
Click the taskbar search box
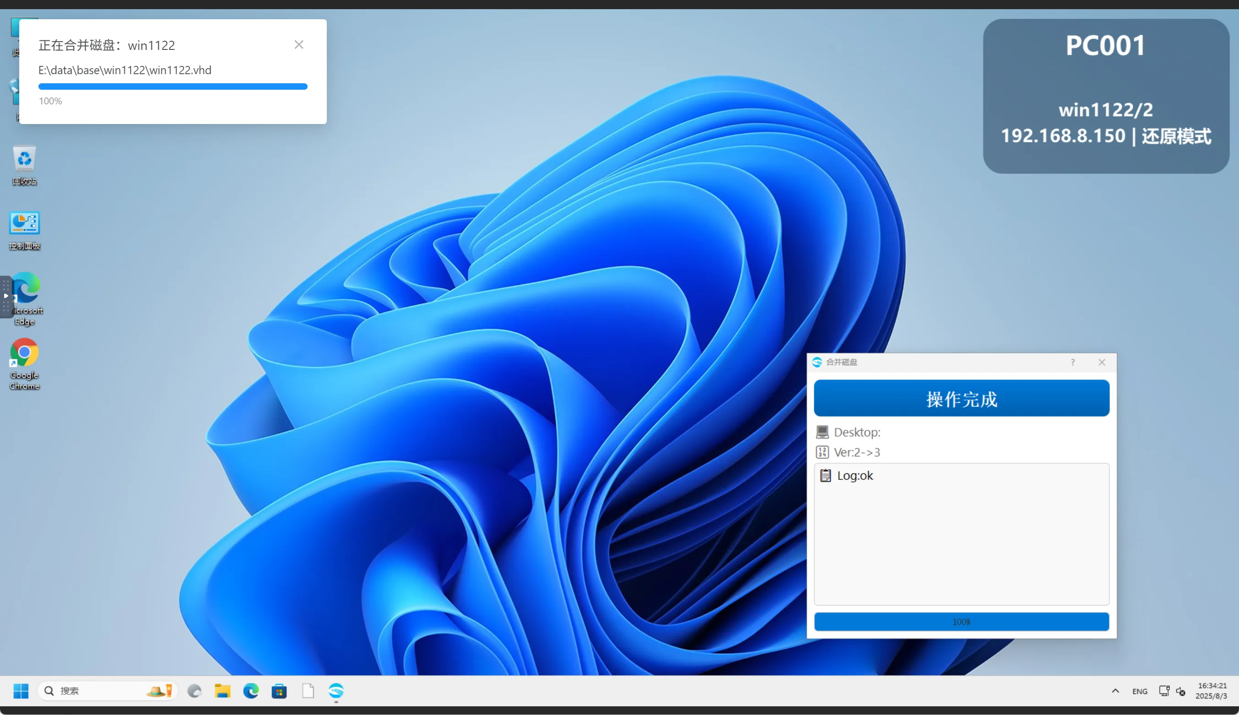point(108,691)
